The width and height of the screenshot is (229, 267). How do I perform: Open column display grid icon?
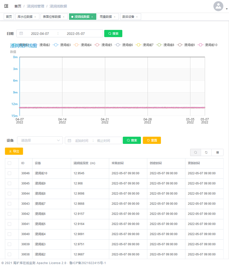tap(218, 152)
